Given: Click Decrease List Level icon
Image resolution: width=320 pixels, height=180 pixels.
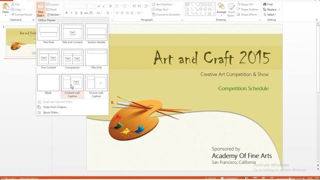Looking at the screenshot, I should (x=134, y=6).
